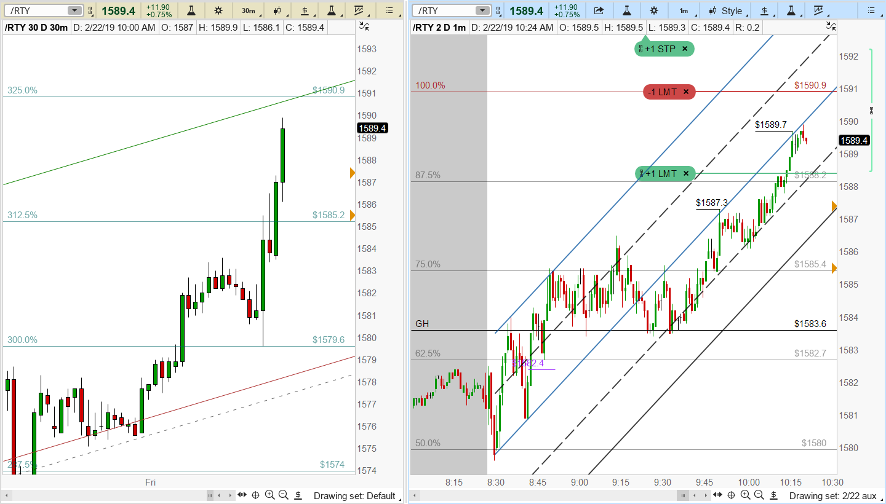This screenshot has height=504, width=886.
Task: Open the list menu icon in left chart toolbar
Action: pyautogui.click(x=389, y=10)
